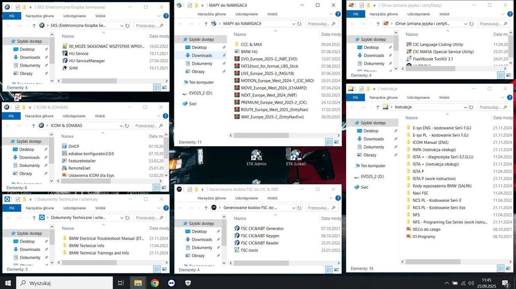Open Google Chrome from the taskbar

tap(155, 283)
